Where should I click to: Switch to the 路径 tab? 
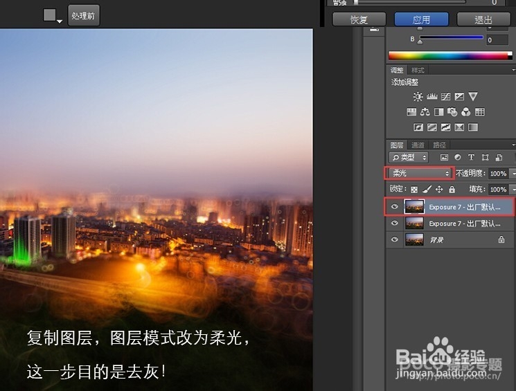pyautogui.click(x=439, y=145)
